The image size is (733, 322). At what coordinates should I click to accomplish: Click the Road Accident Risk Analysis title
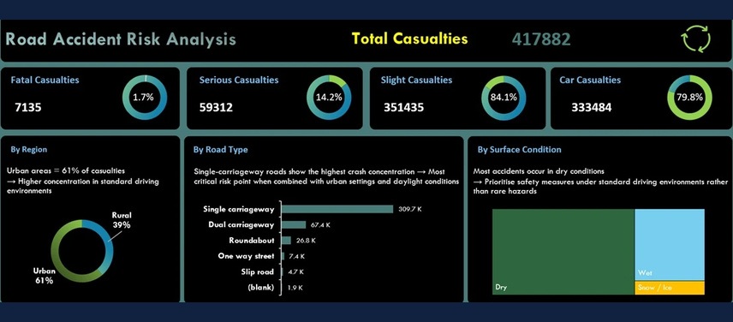(x=121, y=39)
